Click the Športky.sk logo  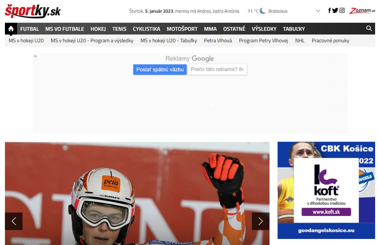[x=33, y=11]
